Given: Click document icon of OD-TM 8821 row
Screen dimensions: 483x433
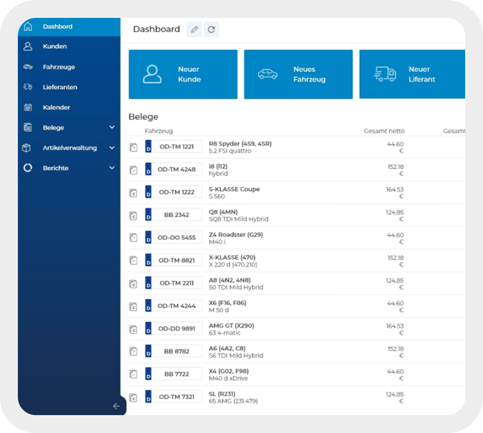Looking at the screenshot, I should coord(133,260).
